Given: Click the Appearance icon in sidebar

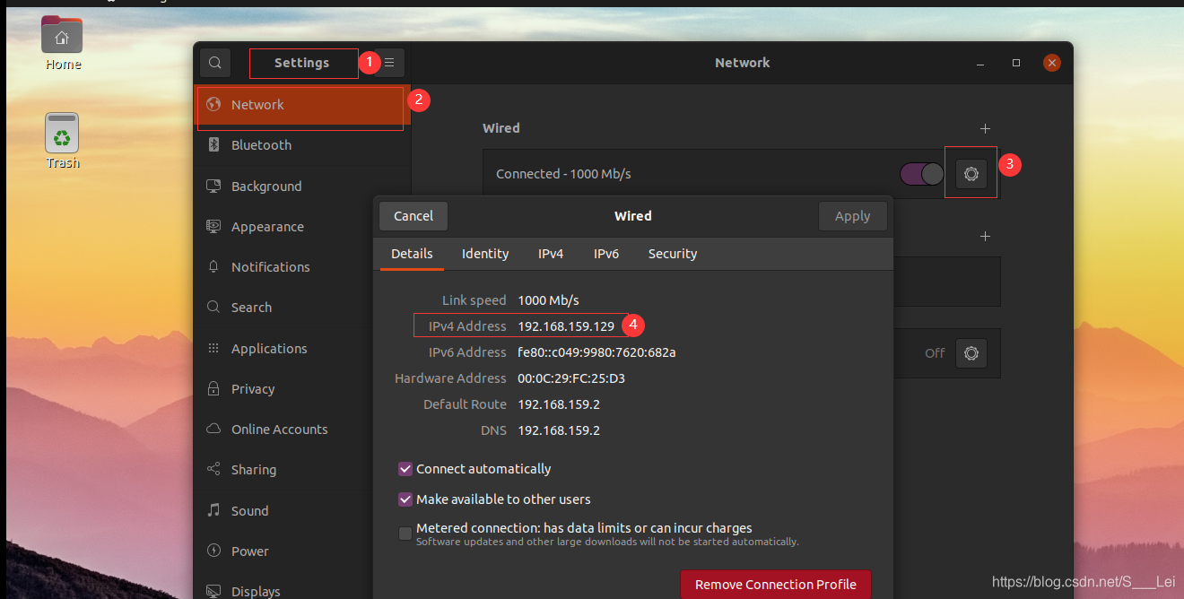Looking at the screenshot, I should [x=213, y=226].
